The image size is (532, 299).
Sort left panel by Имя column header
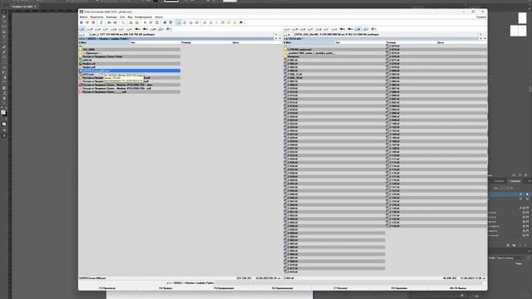pyautogui.click(x=104, y=42)
